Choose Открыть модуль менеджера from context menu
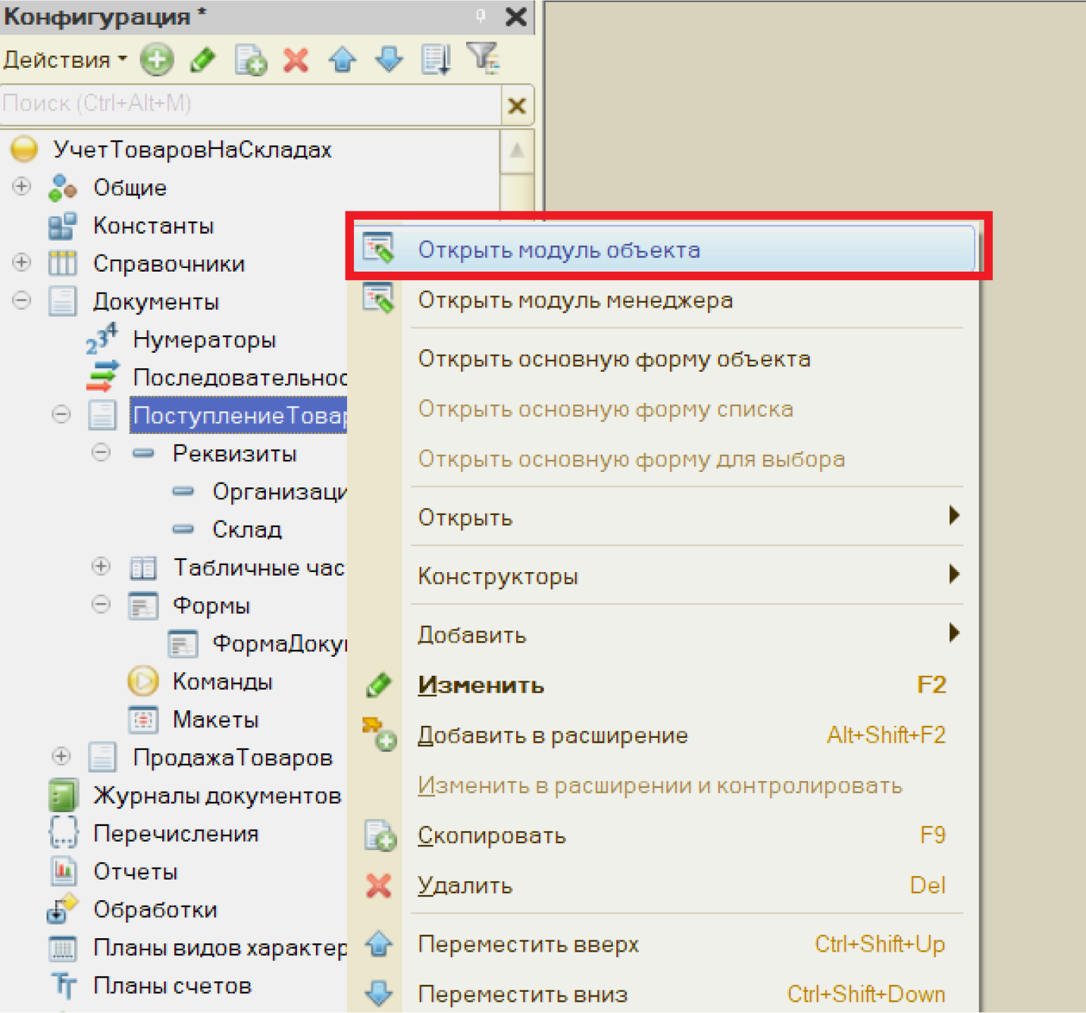The width and height of the screenshot is (1086, 1013). point(575,301)
